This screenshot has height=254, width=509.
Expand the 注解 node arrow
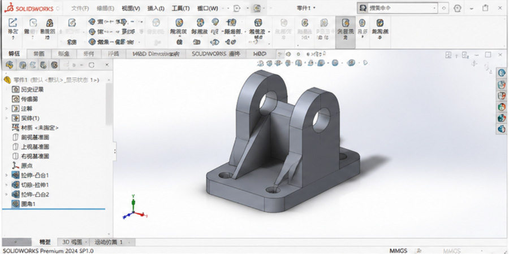(x=6, y=108)
